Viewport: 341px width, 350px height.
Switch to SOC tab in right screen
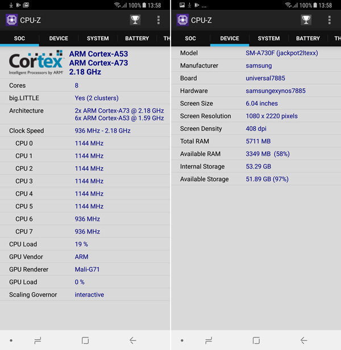(x=190, y=39)
